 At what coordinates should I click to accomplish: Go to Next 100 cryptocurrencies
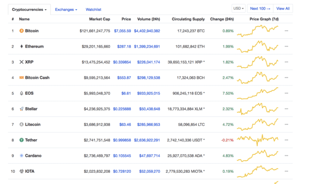260,9
